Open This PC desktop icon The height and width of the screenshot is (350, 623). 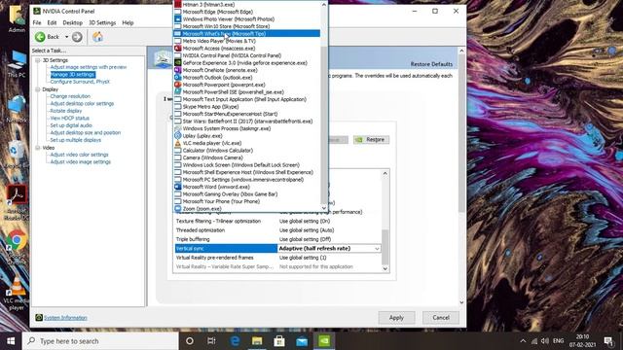(17, 63)
